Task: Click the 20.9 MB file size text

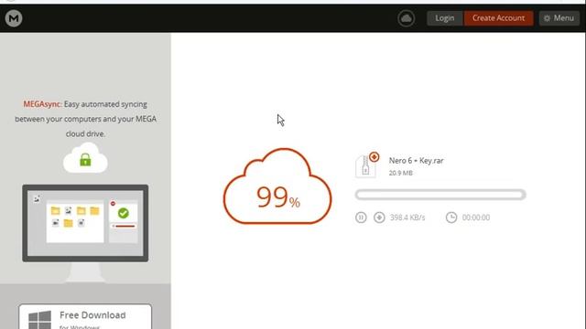Action: point(401,173)
